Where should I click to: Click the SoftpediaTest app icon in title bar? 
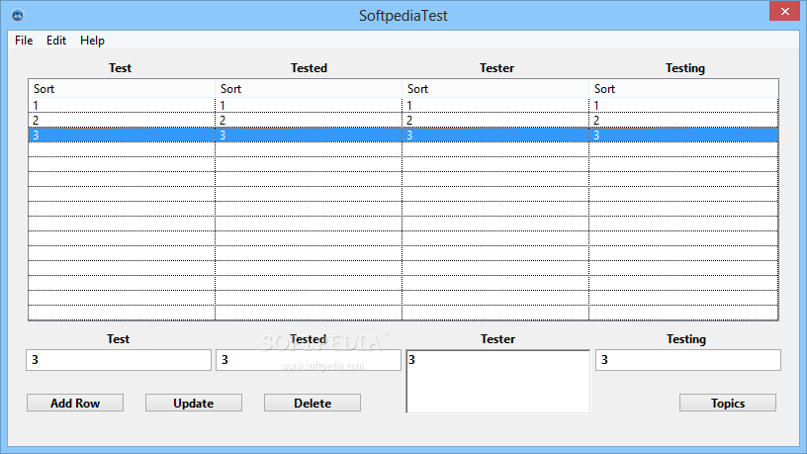(18, 15)
